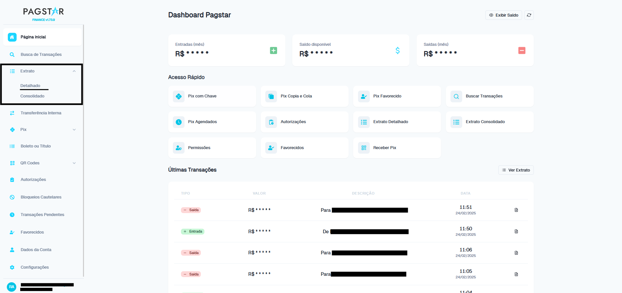The width and height of the screenshot is (622, 293).
Task: Click the QR Codes icon in sidebar
Action: (12, 163)
